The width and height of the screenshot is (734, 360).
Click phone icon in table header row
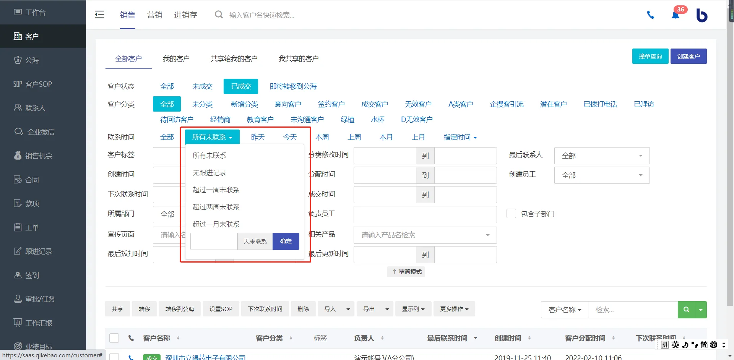[131, 338]
